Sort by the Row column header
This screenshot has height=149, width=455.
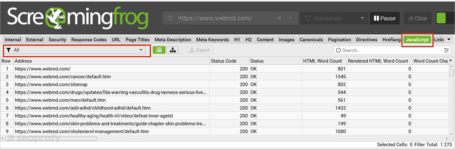click(x=6, y=61)
